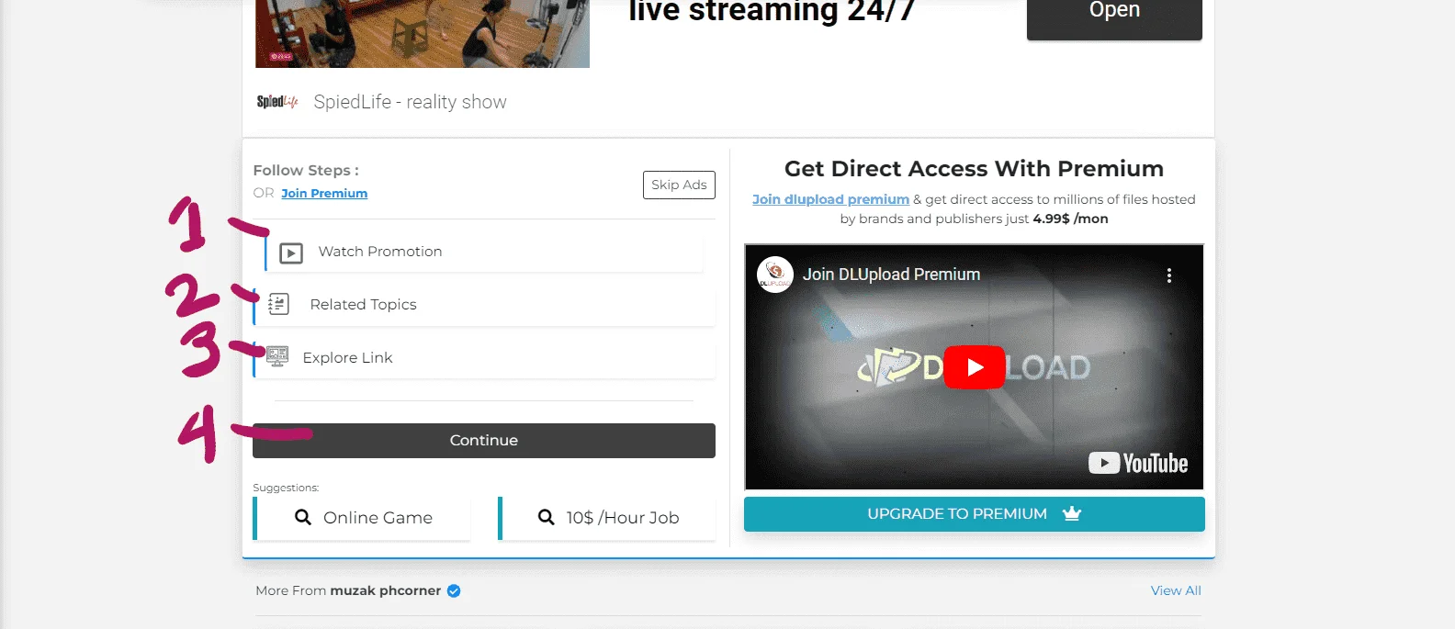Screen dimensions: 1455x629
Task: Click the Join DLUpload Premium video title
Action: coord(891,275)
